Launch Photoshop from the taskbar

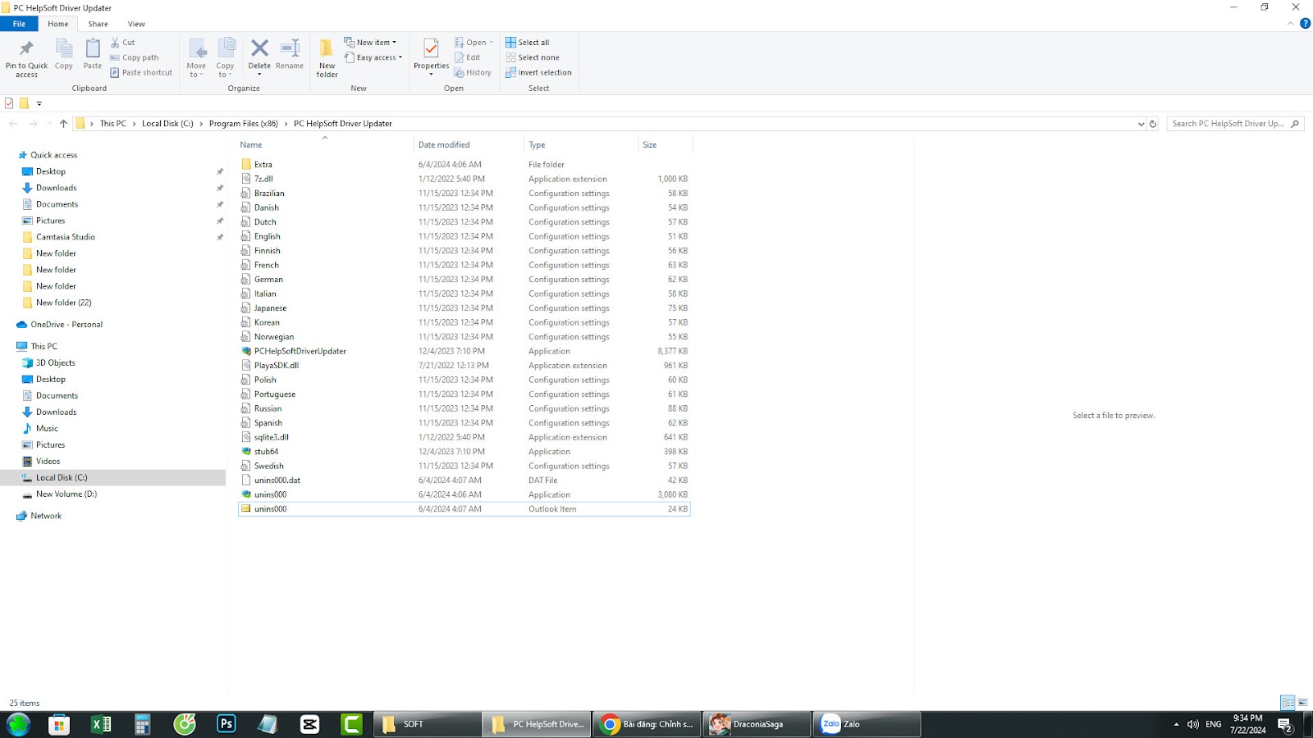point(226,724)
